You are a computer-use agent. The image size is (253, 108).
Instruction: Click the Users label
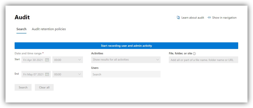95,68
